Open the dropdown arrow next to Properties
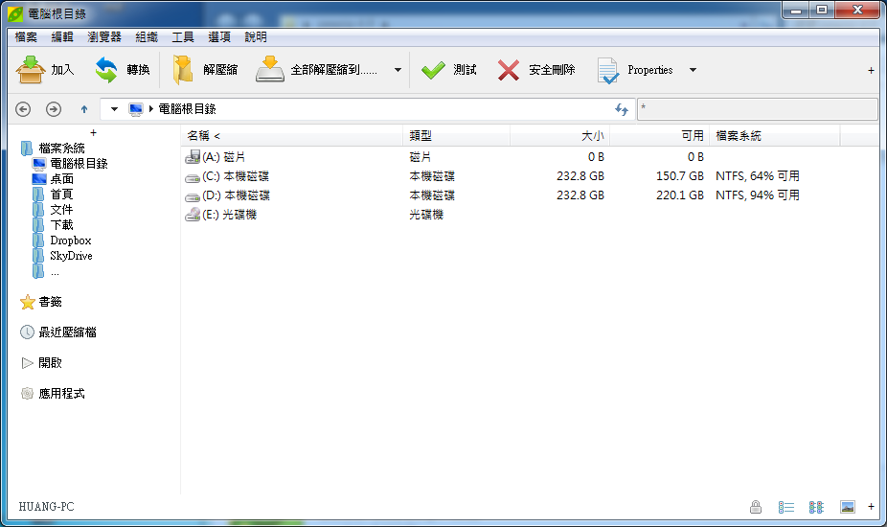The width and height of the screenshot is (887, 527). [x=693, y=70]
